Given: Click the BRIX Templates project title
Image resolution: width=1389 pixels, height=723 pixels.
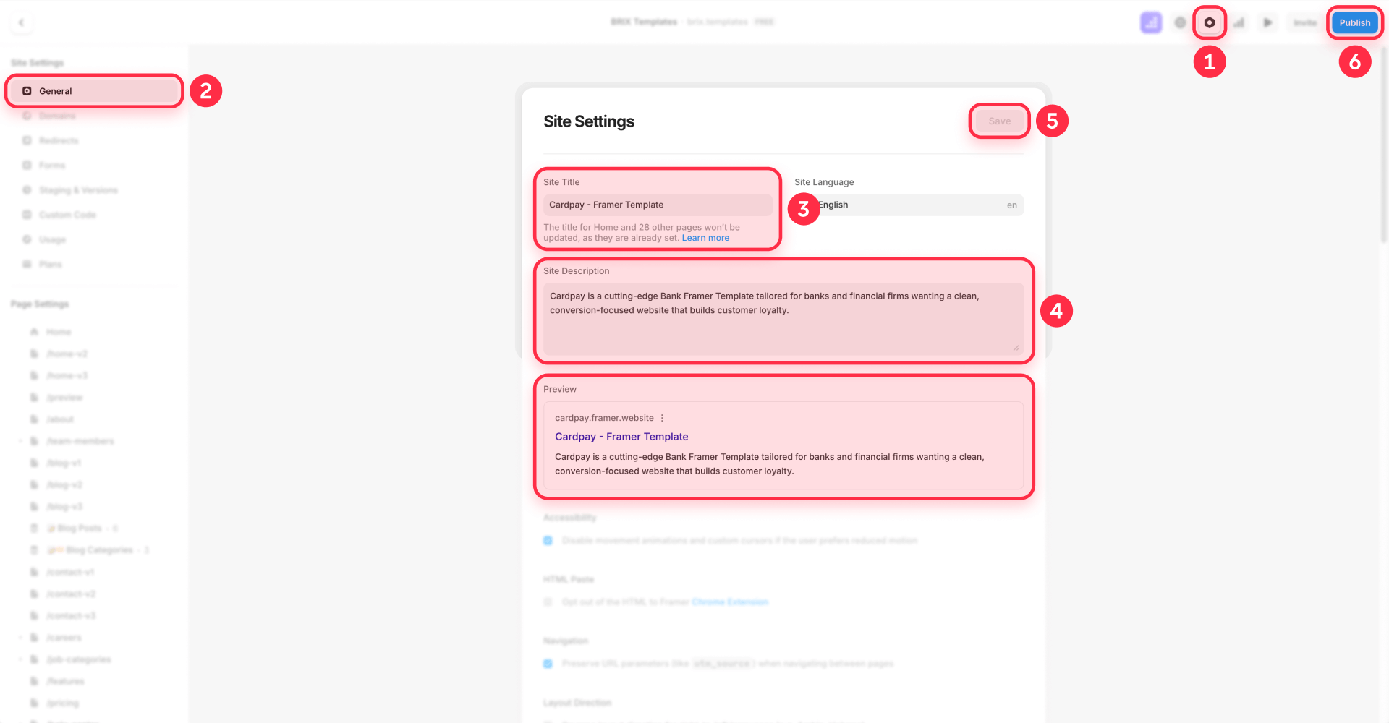Looking at the screenshot, I should tap(644, 22).
